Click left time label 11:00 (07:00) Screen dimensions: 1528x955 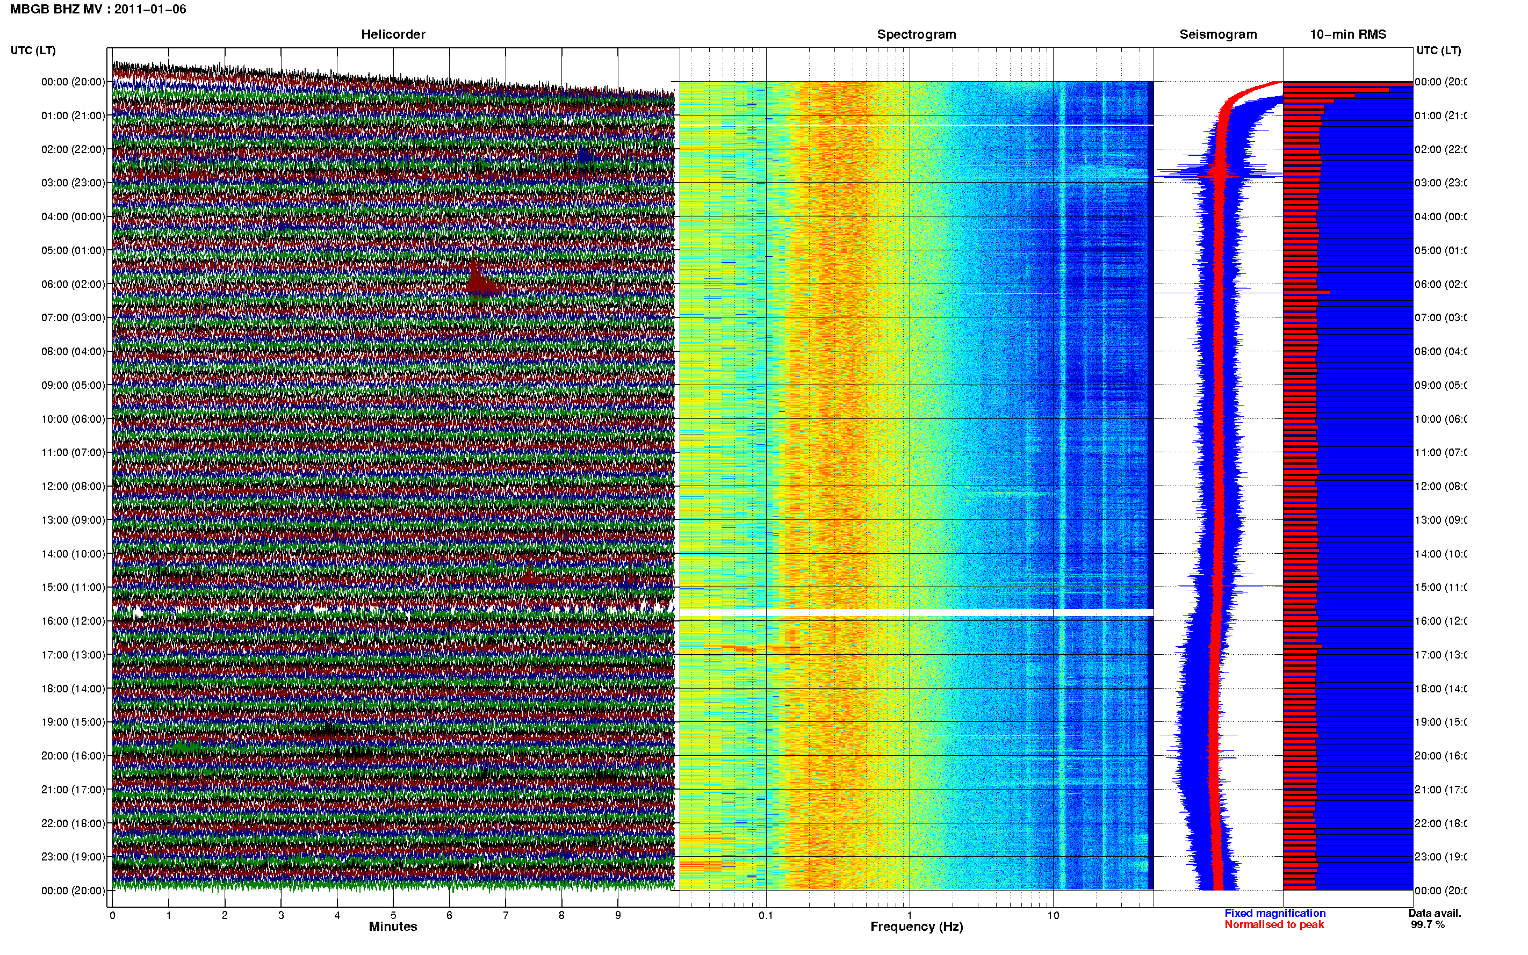(x=73, y=452)
